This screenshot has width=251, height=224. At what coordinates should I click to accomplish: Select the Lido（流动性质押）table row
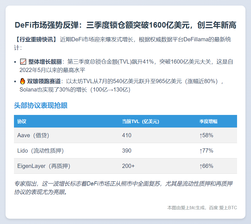(x=126, y=150)
